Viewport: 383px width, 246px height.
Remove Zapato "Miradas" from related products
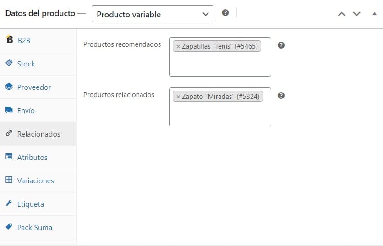pyautogui.click(x=178, y=97)
